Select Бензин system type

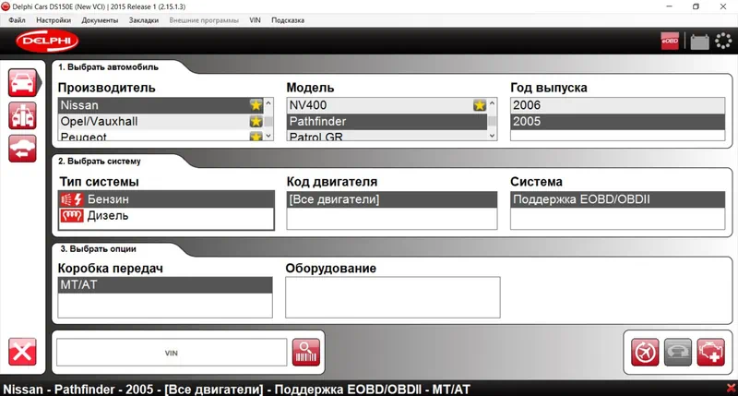point(166,199)
